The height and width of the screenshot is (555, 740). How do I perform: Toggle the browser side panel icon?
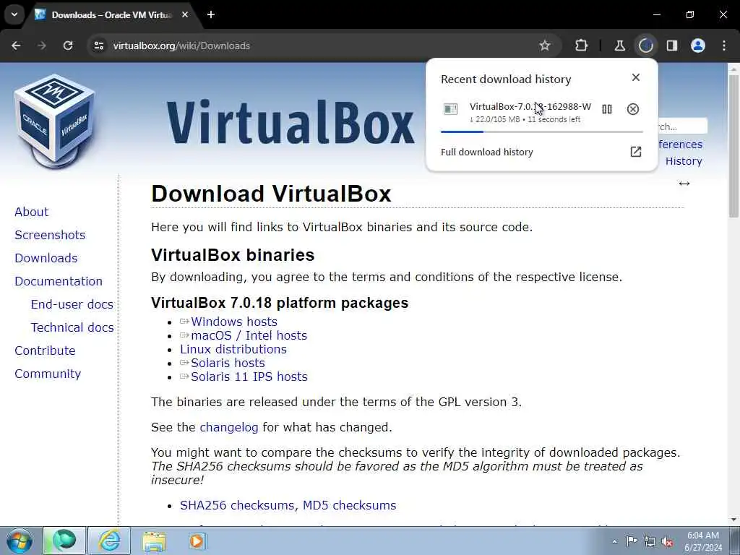(672, 46)
